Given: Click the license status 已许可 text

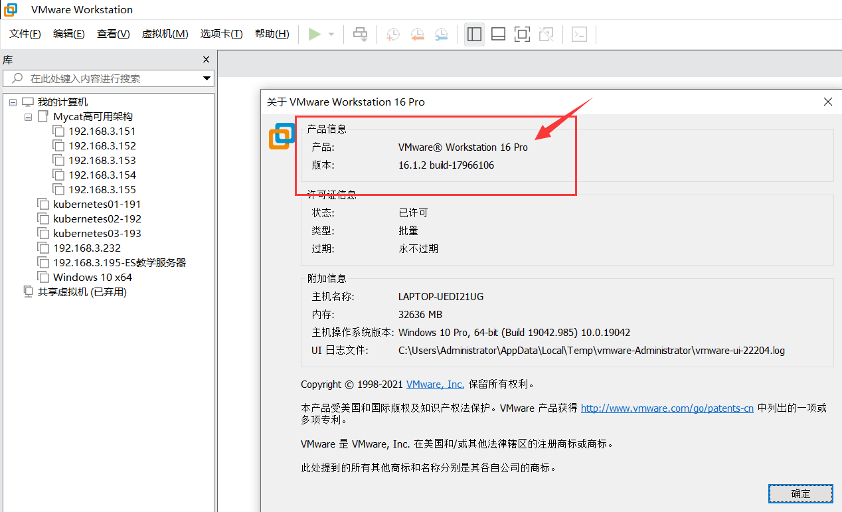Looking at the screenshot, I should click(413, 213).
